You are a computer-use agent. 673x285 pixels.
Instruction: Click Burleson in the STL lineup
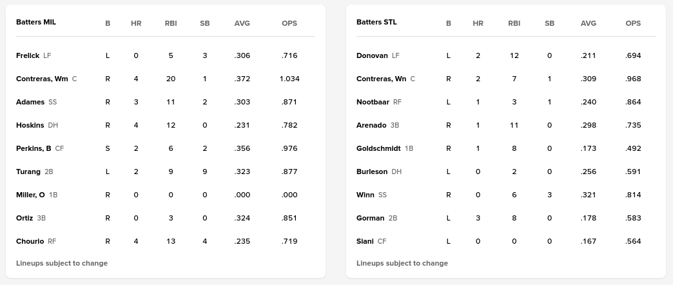pyautogui.click(x=372, y=172)
